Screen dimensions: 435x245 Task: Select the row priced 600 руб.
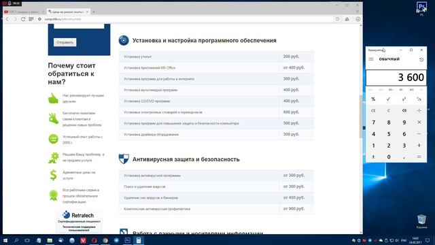(216, 112)
